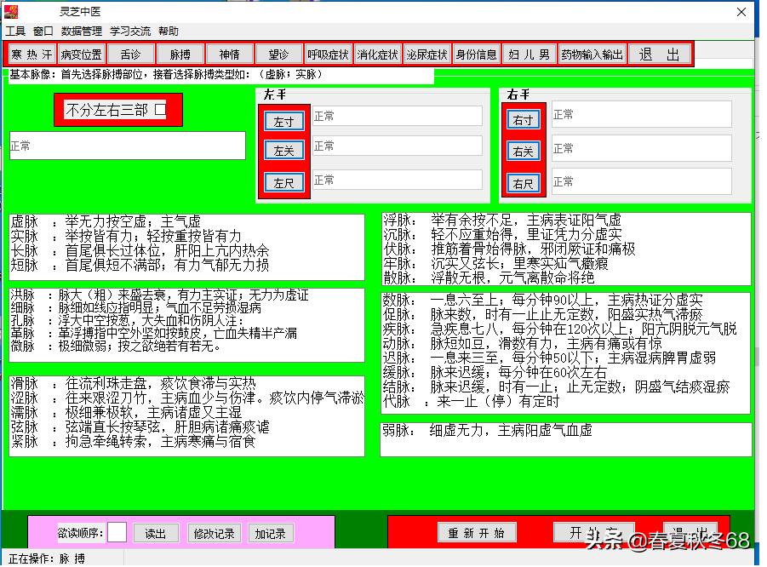Open the 工具 menu
This screenshot has height=567, width=767.
pyautogui.click(x=16, y=31)
